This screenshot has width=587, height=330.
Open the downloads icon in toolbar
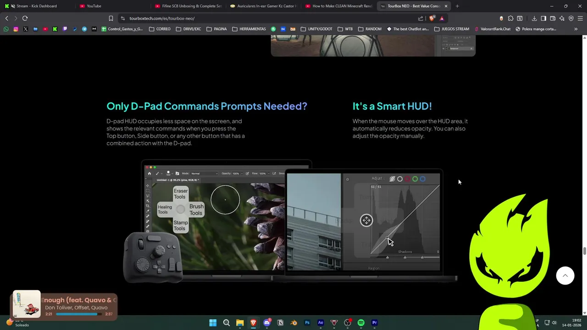[534, 18]
